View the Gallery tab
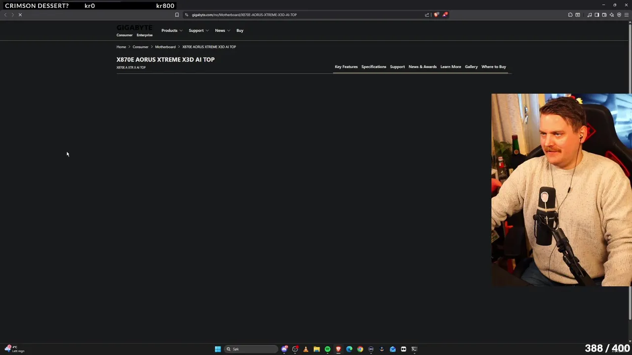 (x=471, y=67)
